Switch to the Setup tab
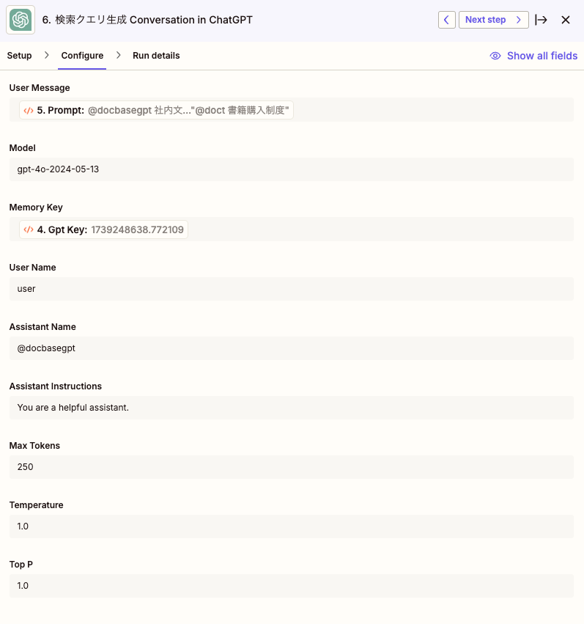Screen dimensions: 584x624 (x=19, y=55)
